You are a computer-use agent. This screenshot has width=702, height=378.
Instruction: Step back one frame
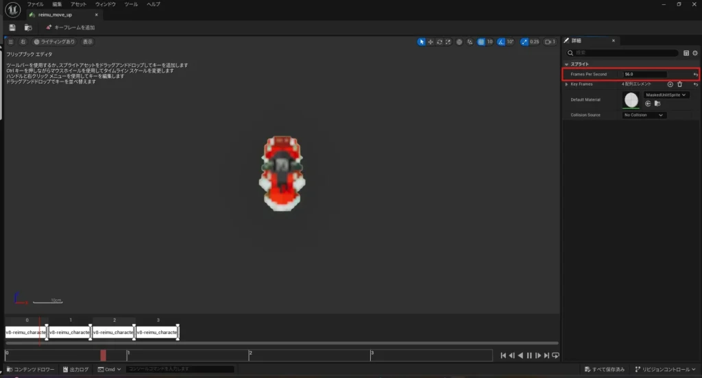(511, 355)
